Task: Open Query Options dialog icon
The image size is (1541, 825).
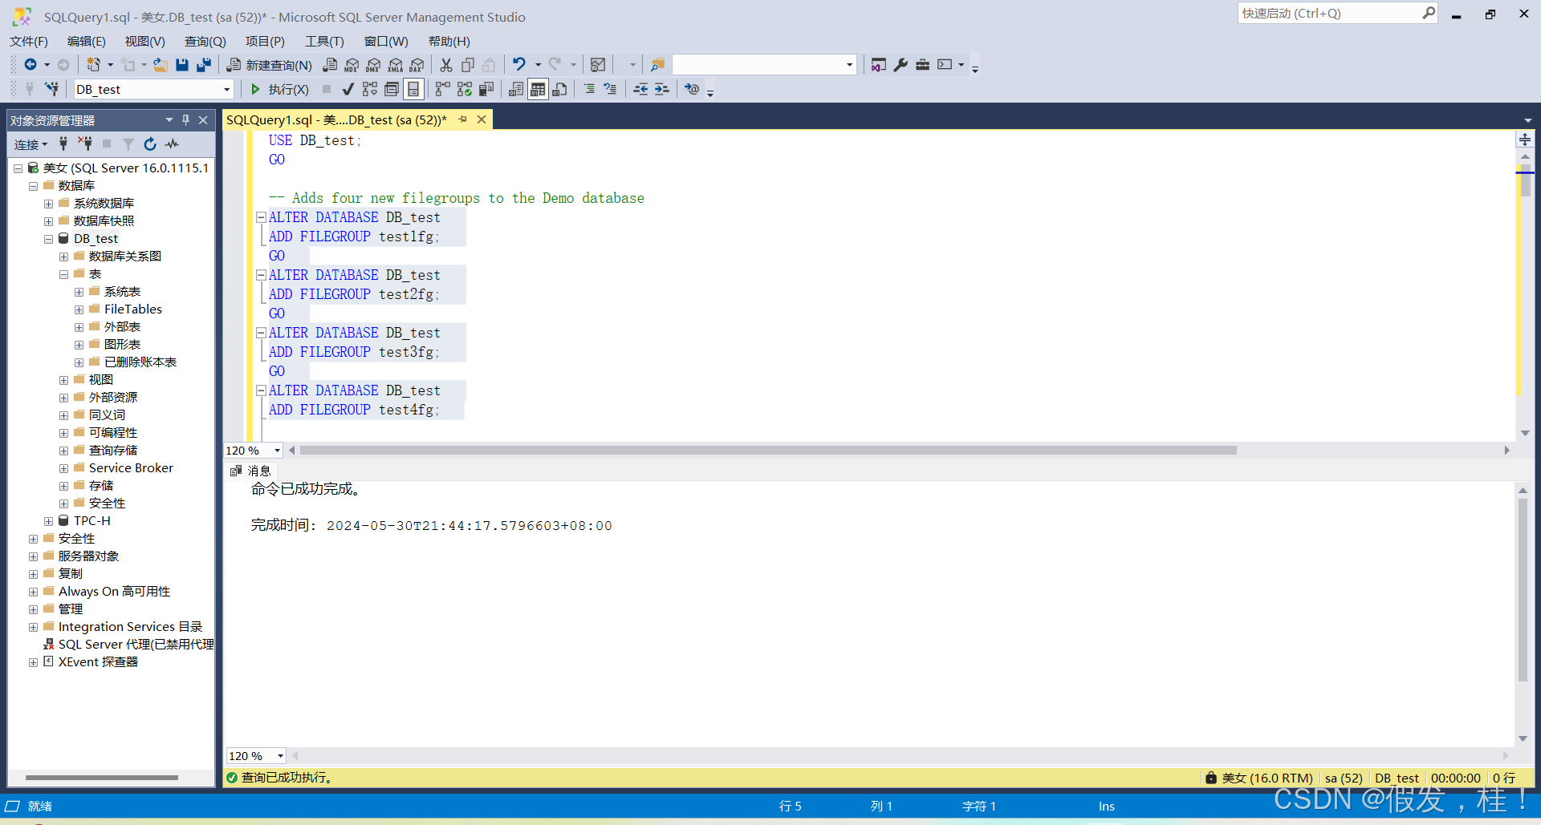Action: pos(392,89)
